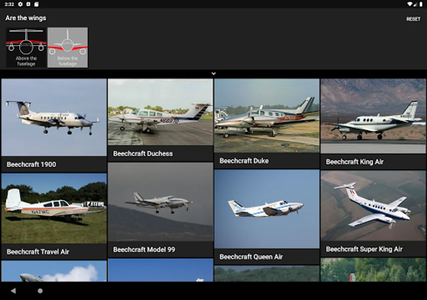Viewport: 427px width, 300px height.
Task: Tap the Wi-Fi status icon
Action: pyautogui.click(x=410, y=4)
